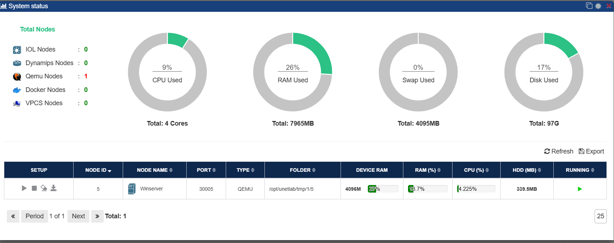
Task: Close the System status window
Action: pos(609,6)
